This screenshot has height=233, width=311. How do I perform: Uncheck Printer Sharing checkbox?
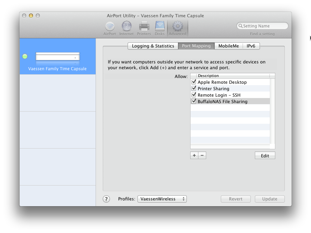[194, 88]
